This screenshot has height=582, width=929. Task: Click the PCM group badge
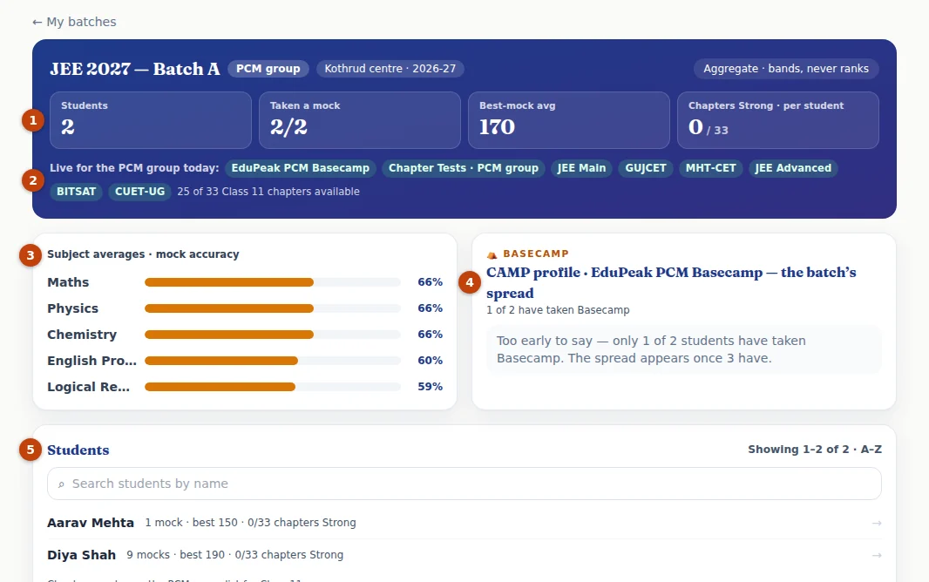click(268, 69)
